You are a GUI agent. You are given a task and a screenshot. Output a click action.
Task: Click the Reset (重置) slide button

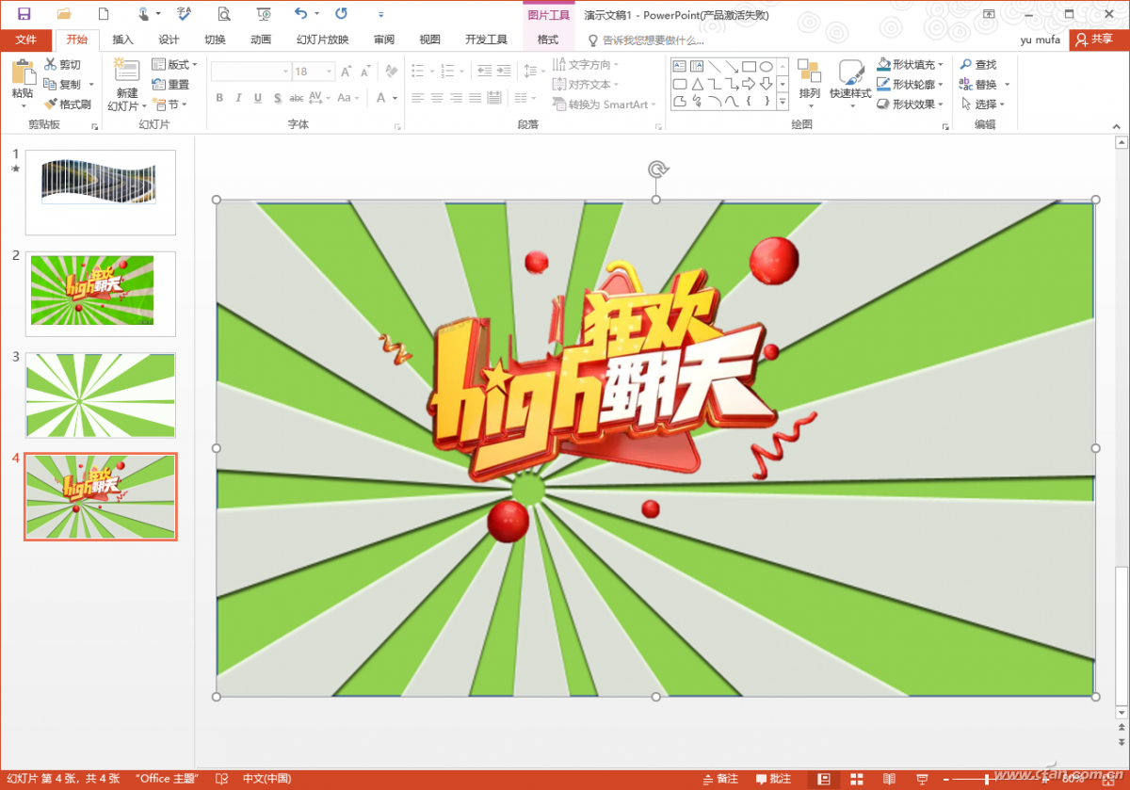pos(170,85)
